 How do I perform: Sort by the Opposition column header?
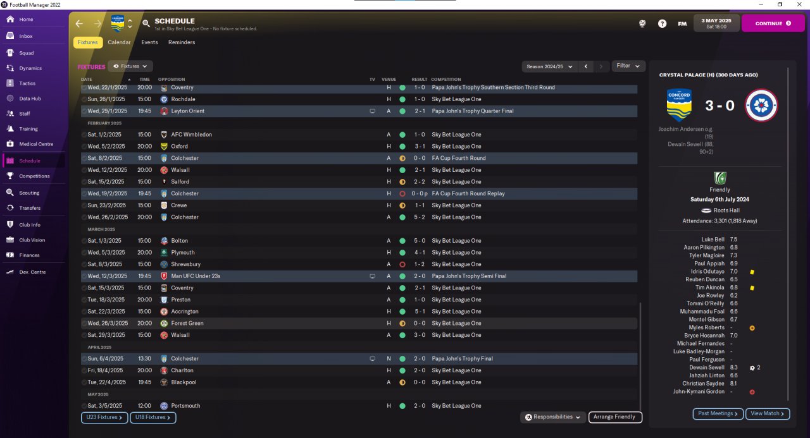(x=171, y=80)
